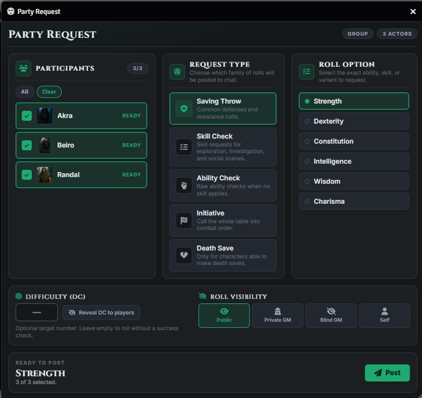Viewport: 422px width, 398px height.
Task: Click the "3 of 3 selected." text
Action: coord(36,382)
